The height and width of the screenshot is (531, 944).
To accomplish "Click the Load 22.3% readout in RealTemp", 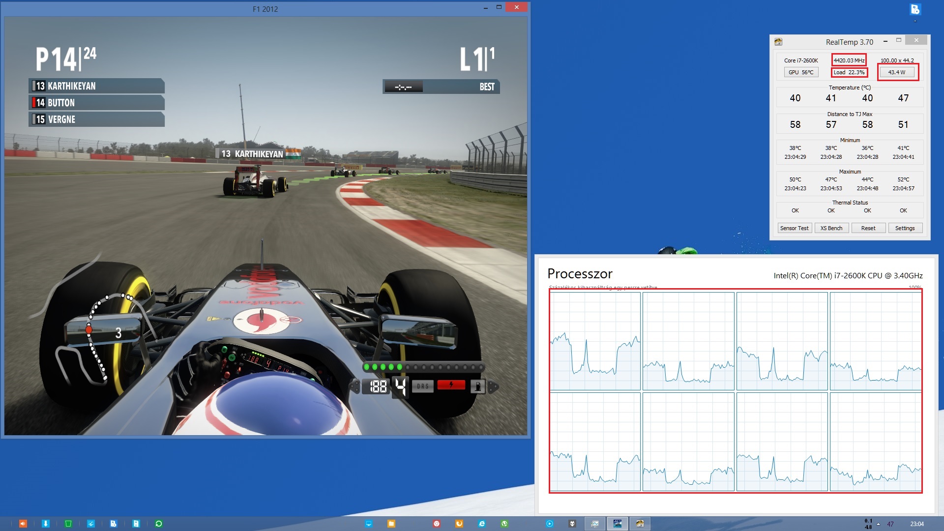I will pyautogui.click(x=849, y=72).
